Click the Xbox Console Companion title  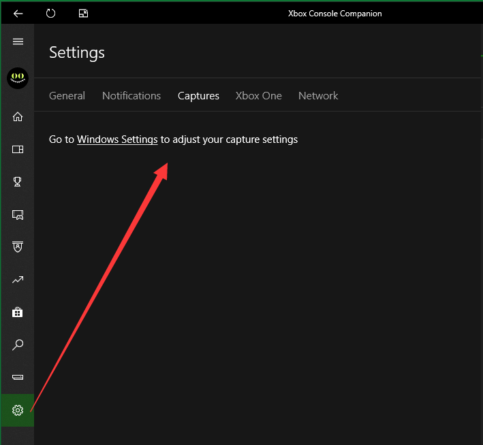point(335,14)
